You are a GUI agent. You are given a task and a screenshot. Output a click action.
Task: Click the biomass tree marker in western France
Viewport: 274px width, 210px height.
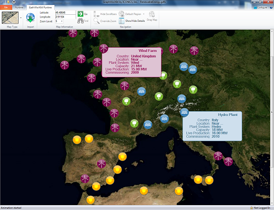tap(126, 101)
